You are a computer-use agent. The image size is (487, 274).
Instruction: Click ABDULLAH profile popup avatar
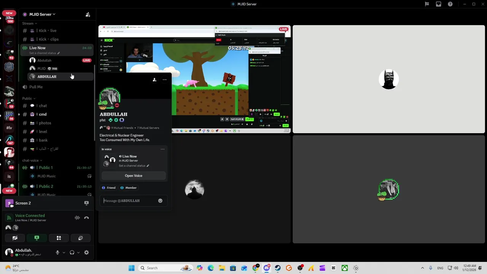pos(110,98)
